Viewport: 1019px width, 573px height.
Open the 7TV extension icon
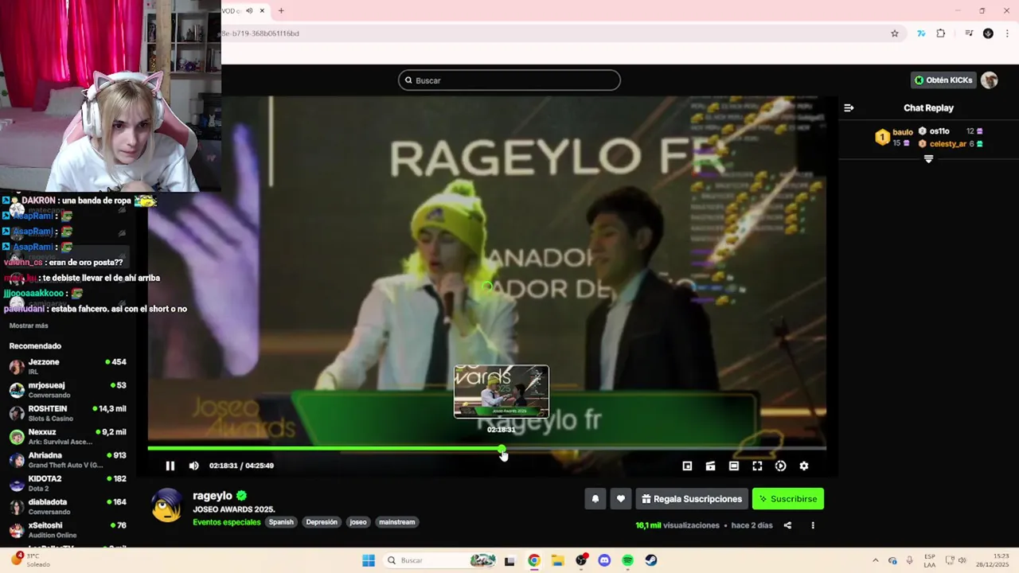click(921, 33)
